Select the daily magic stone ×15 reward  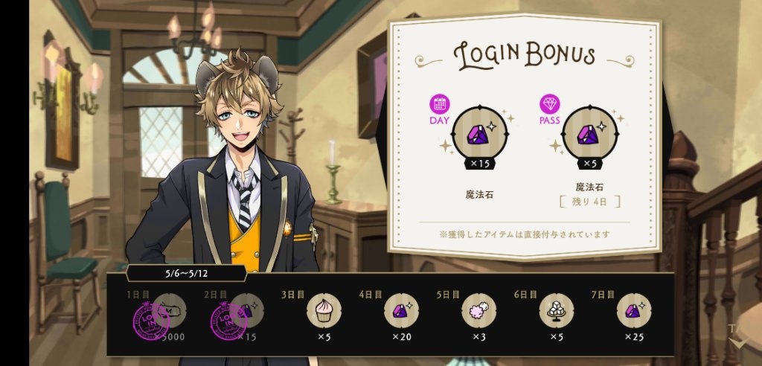[x=480, y=135]
